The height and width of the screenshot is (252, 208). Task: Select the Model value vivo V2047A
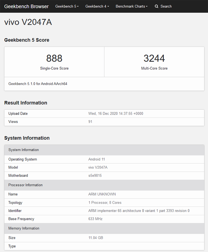pos(98,168)
